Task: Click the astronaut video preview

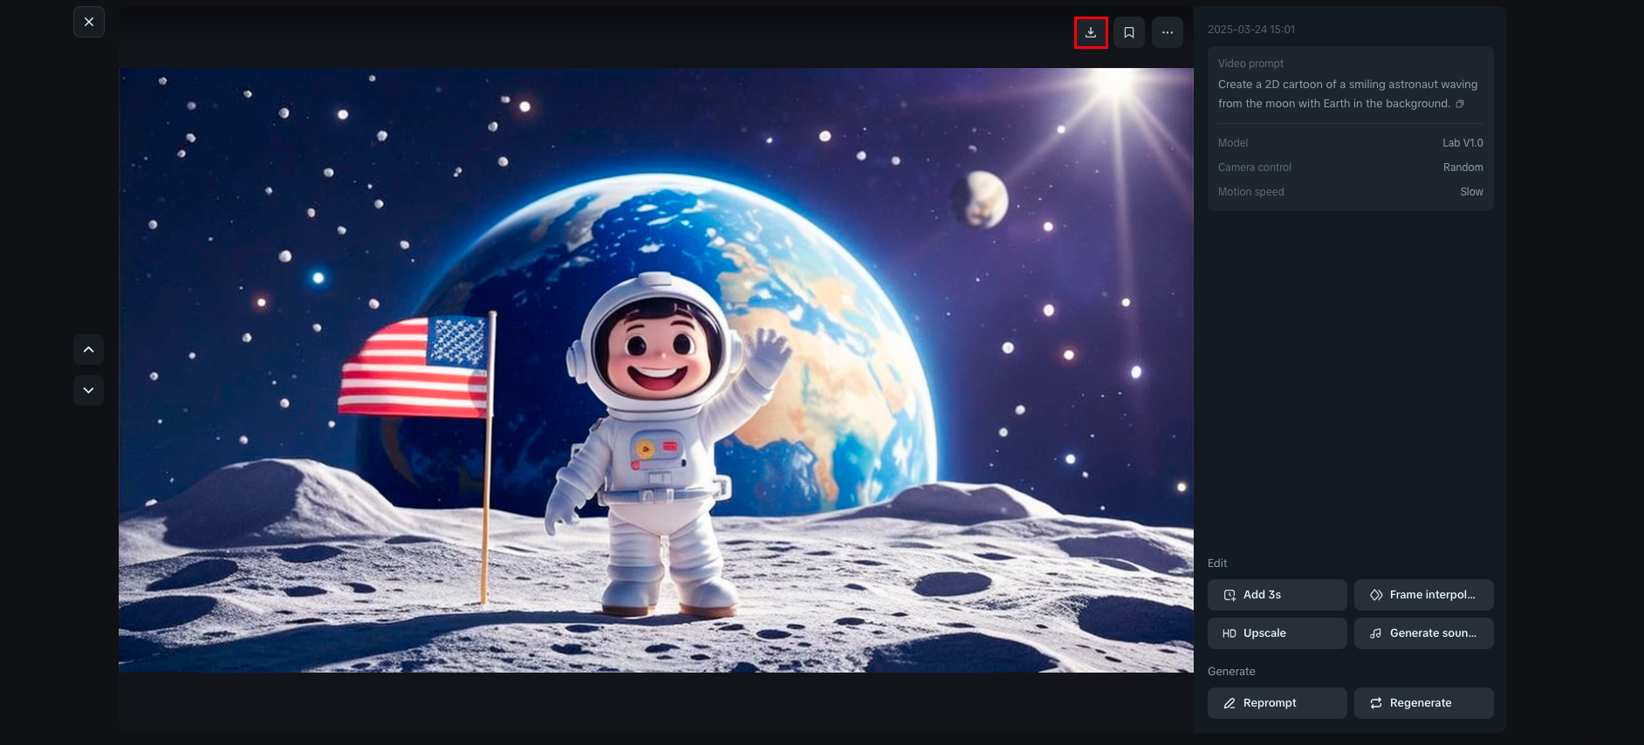Action: click(656, 370)
